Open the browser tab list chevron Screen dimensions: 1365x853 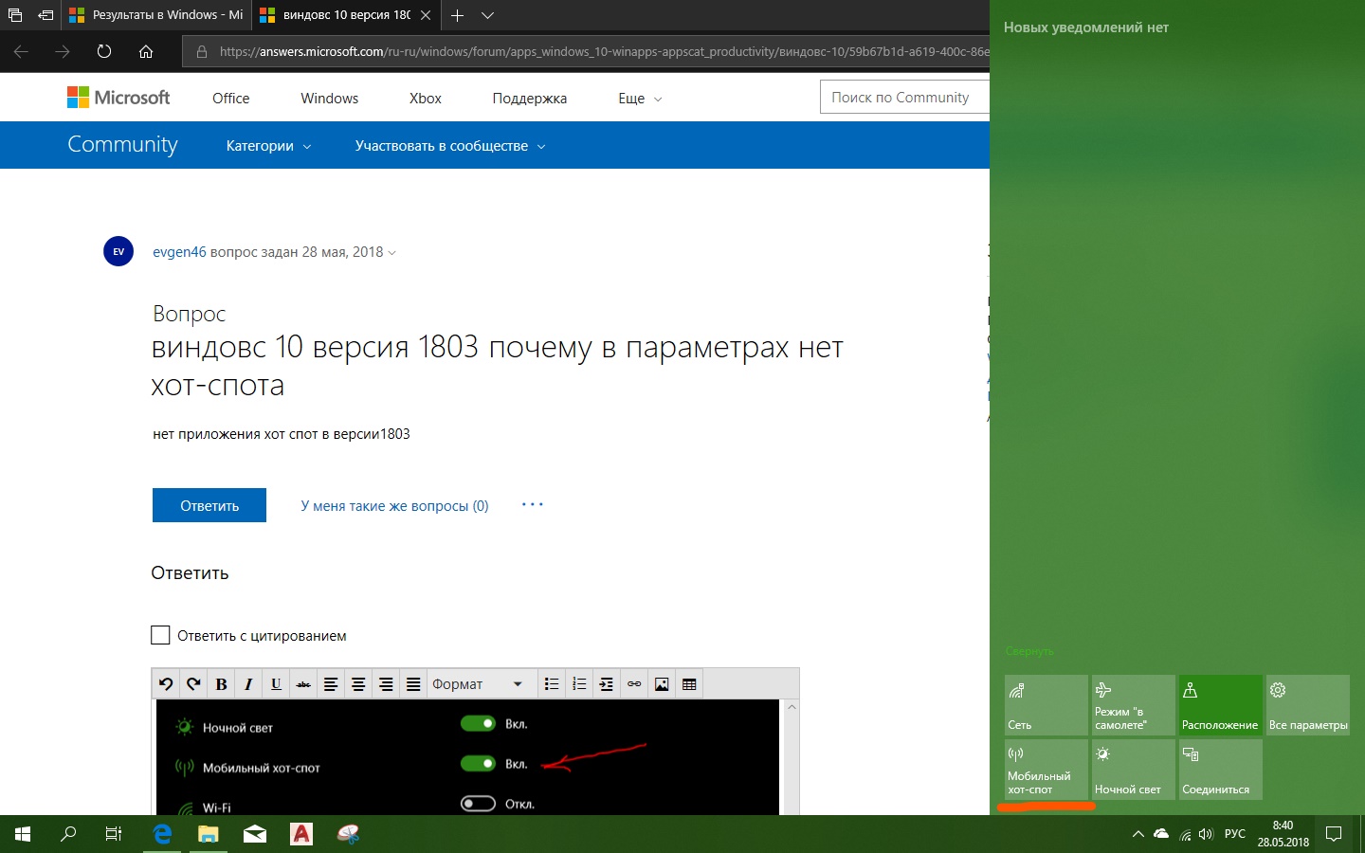click(x=487, y=15)
